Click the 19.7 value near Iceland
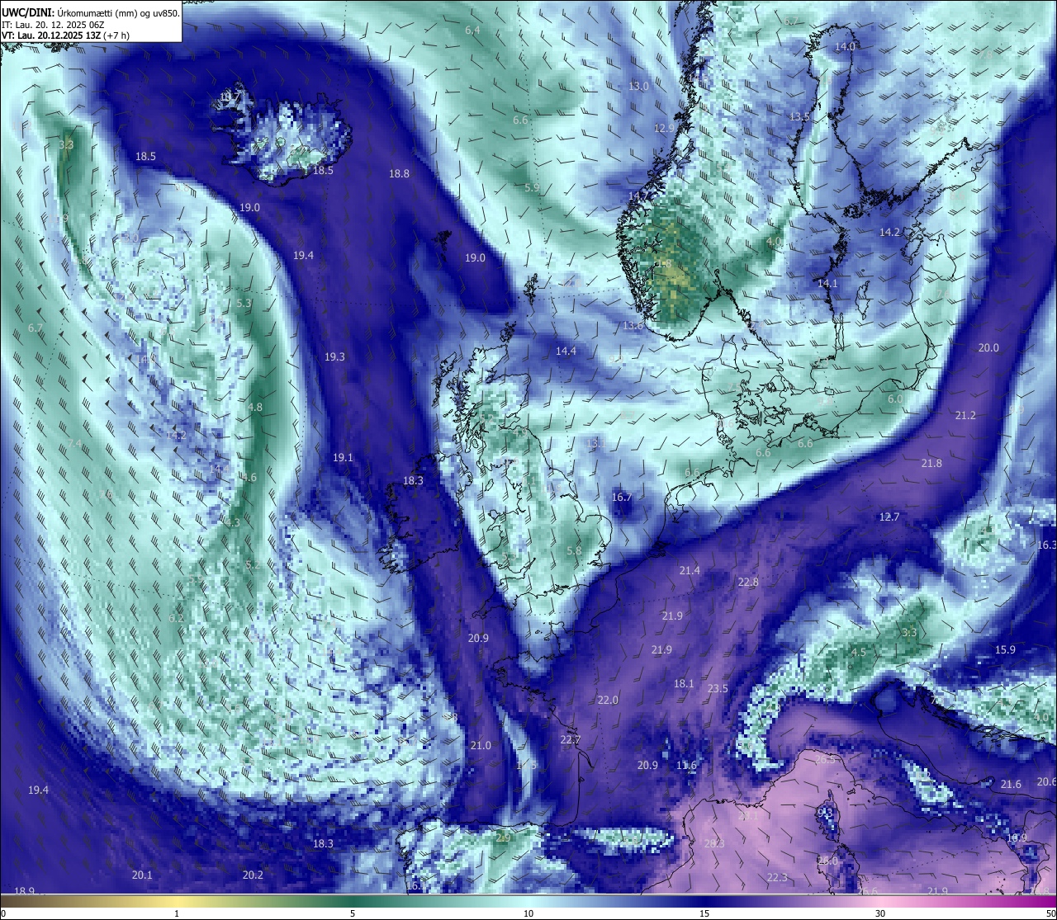 coord(230,97)
